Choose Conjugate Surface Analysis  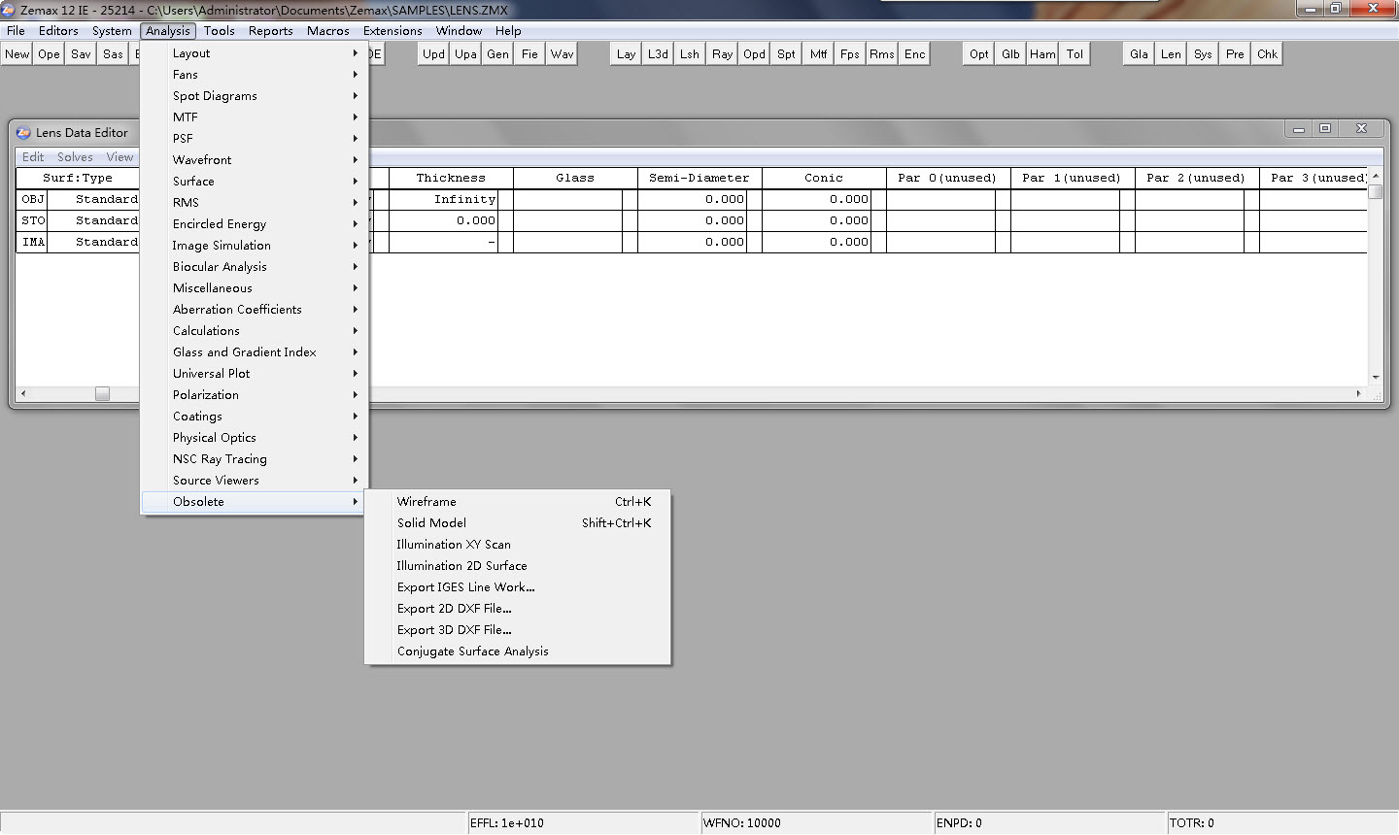point(518,651)
